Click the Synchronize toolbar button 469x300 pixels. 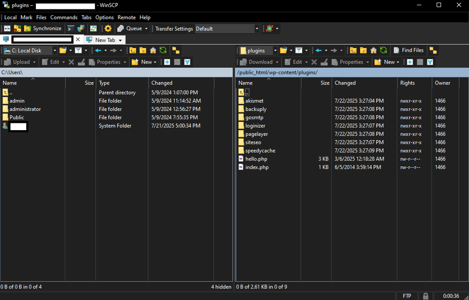(x=43, y=29)
